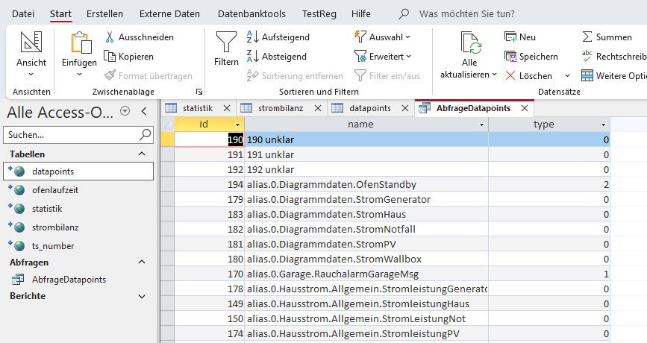
Task: Switch to datapoints document tab
Action: [x=369, y=108]
